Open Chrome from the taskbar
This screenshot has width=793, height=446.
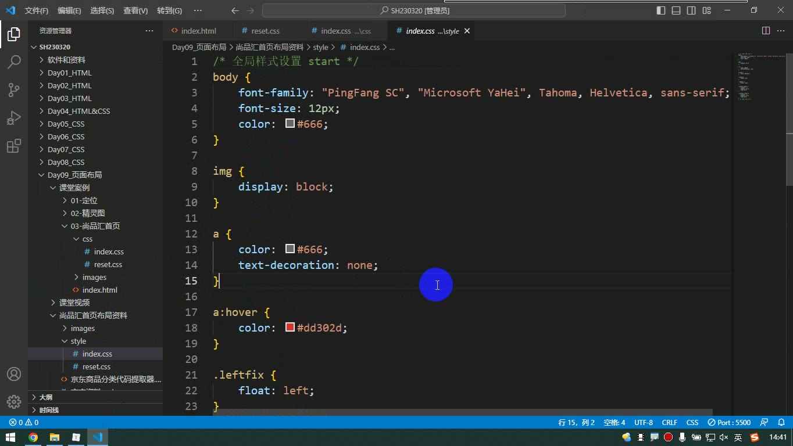[33, 437]
